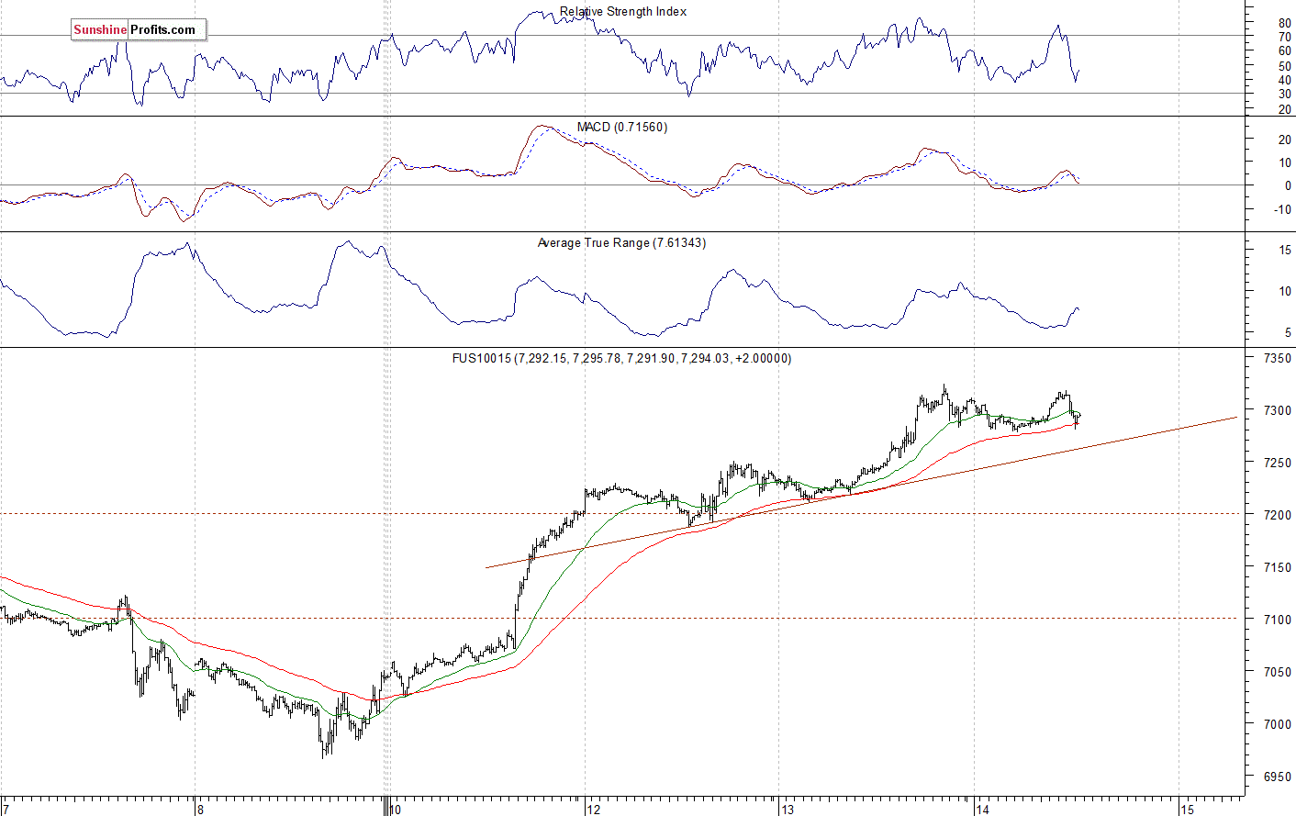Viewport: 1296px width, 816px height.
Task: Click date label 12 on time axis
Action: pos(594,810)
